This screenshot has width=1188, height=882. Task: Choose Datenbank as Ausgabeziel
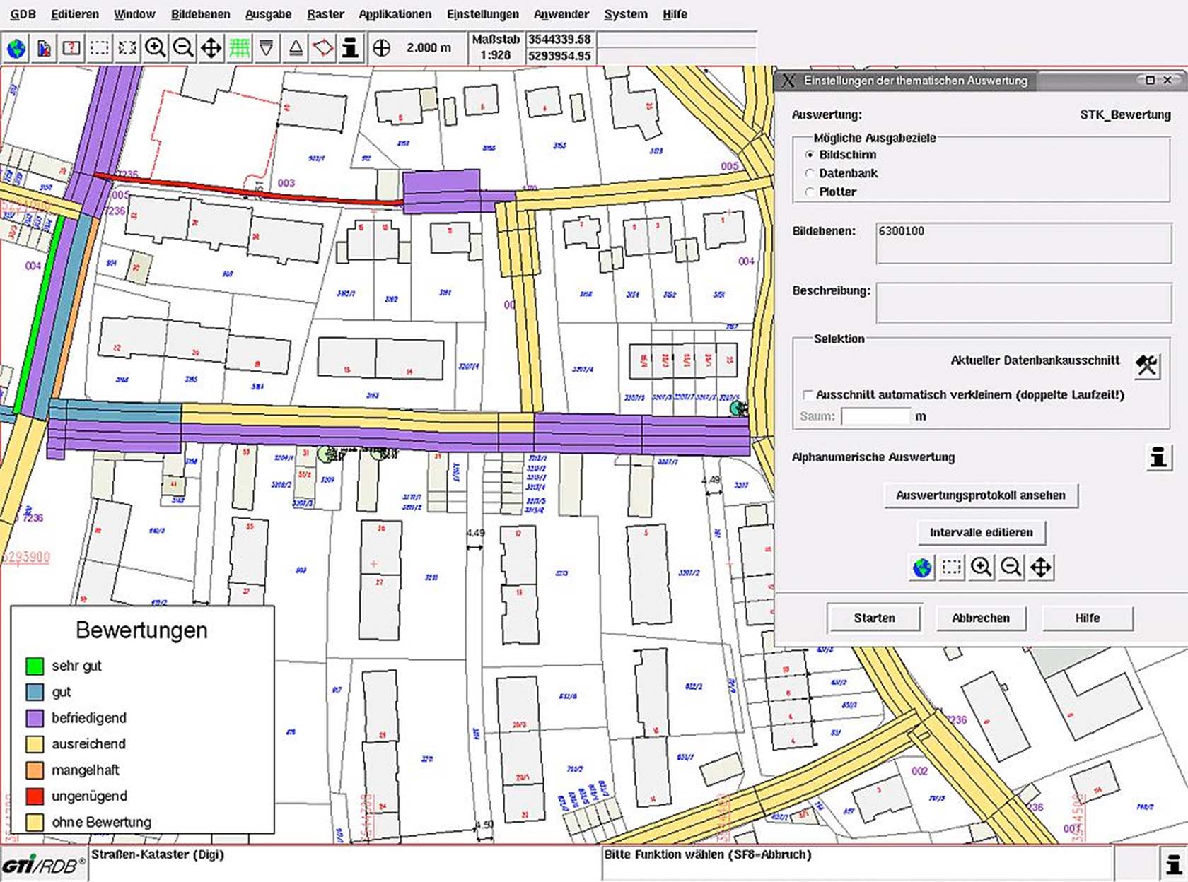coord(808,173)
